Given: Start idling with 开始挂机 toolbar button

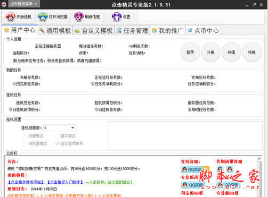Looking at the screenshot, I should point(19,17).
